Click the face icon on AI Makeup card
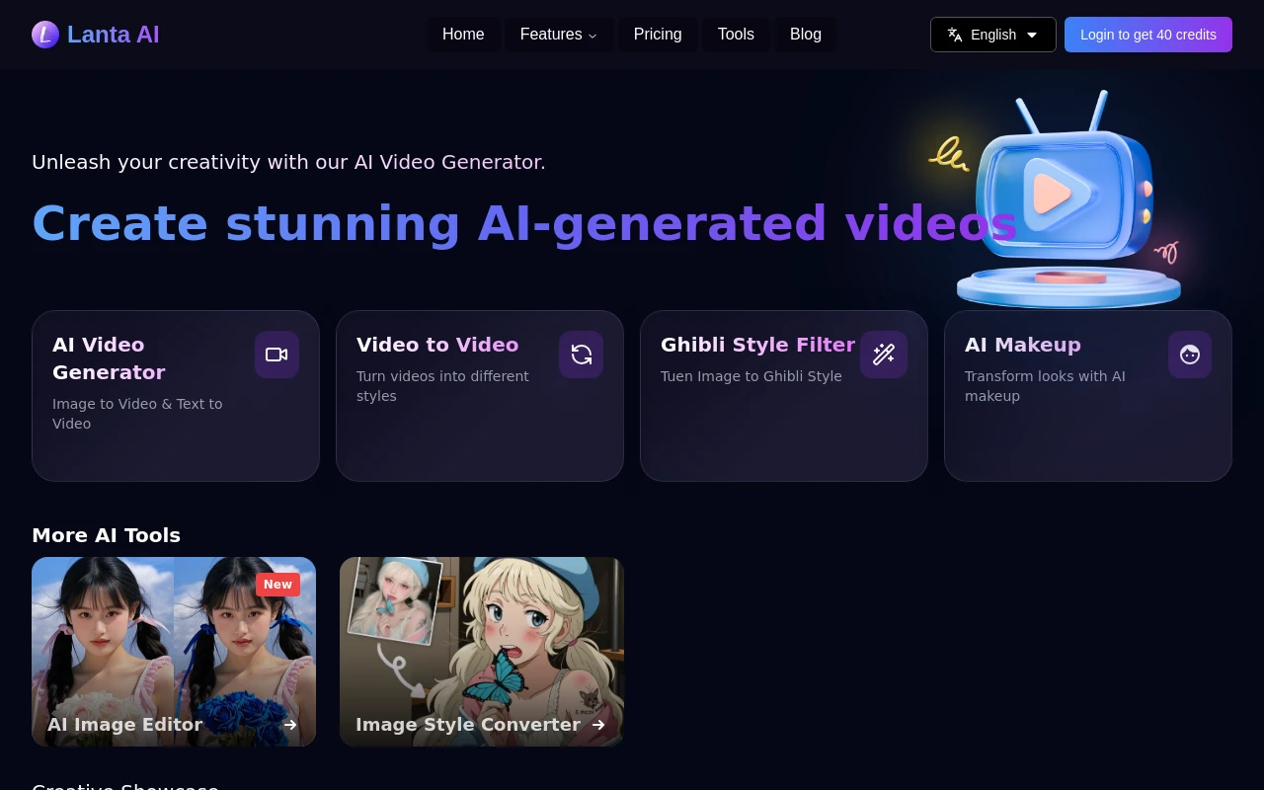The height and width of the screenshot is (790, 1264). click(x=1189, y=355)
